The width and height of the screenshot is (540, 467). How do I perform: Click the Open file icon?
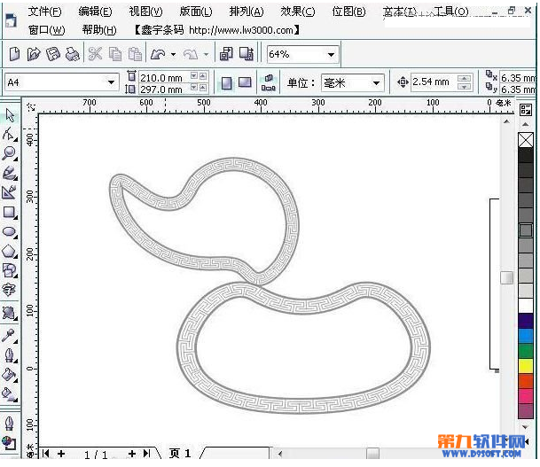(34, 54)
